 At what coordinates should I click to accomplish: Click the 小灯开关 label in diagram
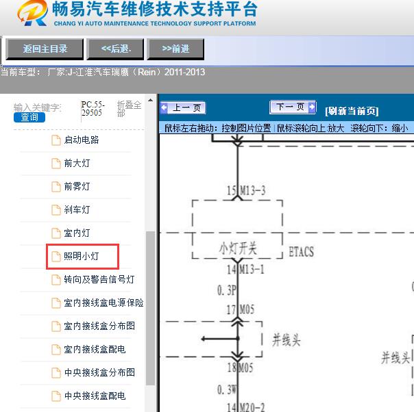(238, 248)
